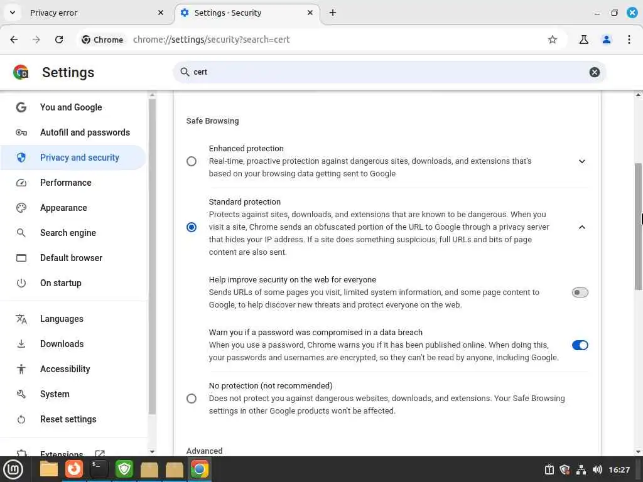Switch to the Settings - Security tab
Screen dimensions: 643x482
(247, 13)
